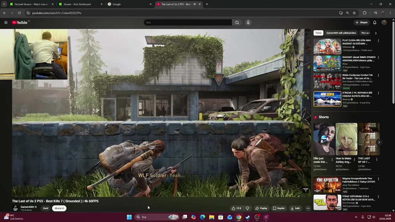Click the YouTube Ara search field
This screenshot has width=395, height=222.
[x=188, y=23]
